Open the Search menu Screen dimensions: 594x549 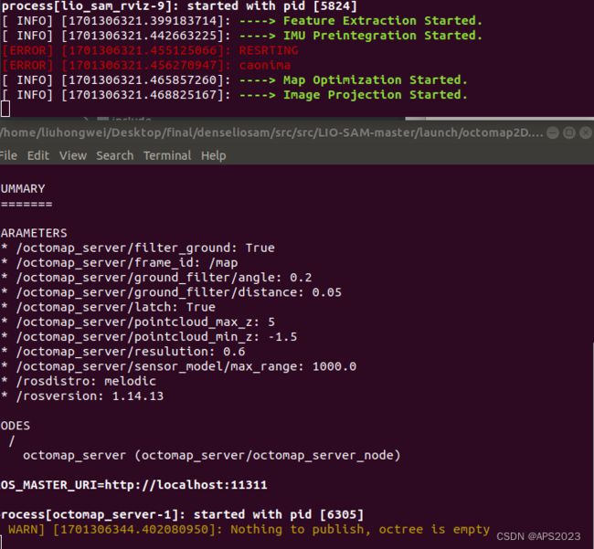115,155
